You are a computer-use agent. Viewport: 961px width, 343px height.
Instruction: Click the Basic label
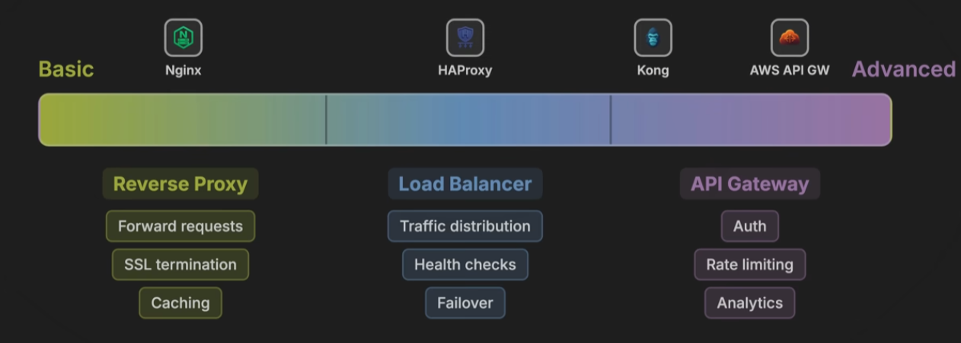pyautogui.click(x=66, y=69)
